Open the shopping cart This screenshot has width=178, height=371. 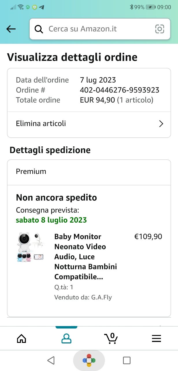point(111,338)
